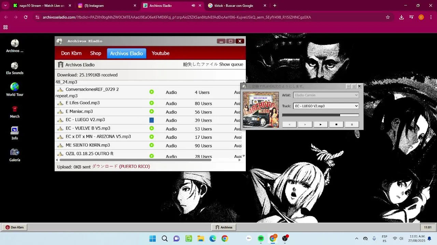
Task: Open the Track dropdown in player
Action: point(326,106)
